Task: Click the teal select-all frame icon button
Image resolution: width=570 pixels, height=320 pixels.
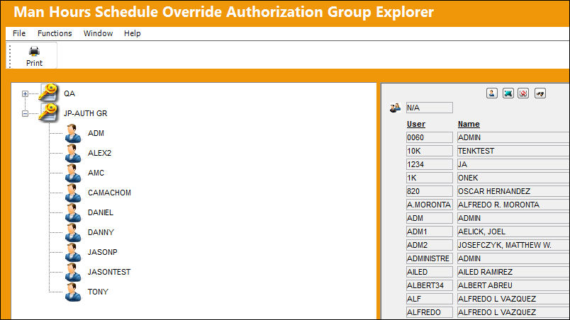Action: click(508, 93)
